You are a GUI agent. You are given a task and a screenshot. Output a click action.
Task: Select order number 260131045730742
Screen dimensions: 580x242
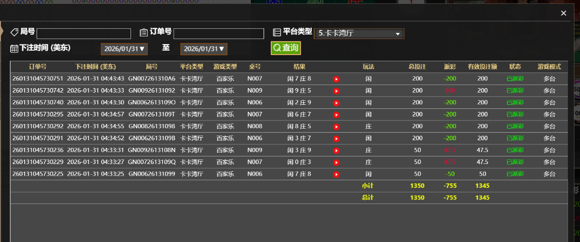(38, 91)
